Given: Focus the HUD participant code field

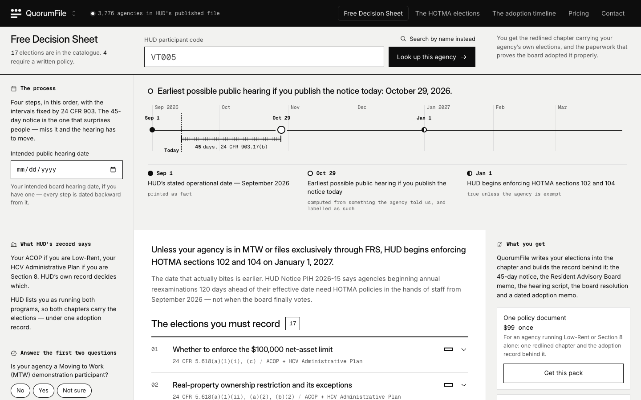Looking at the screenshot, I should pos(264,57).
